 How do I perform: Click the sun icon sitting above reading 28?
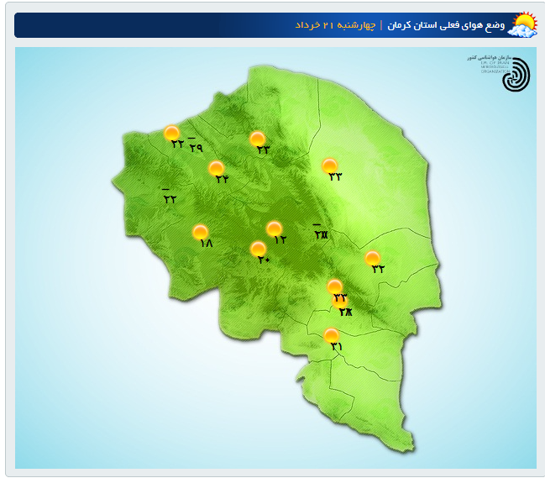pyautogui.click(x=339, y=302)
